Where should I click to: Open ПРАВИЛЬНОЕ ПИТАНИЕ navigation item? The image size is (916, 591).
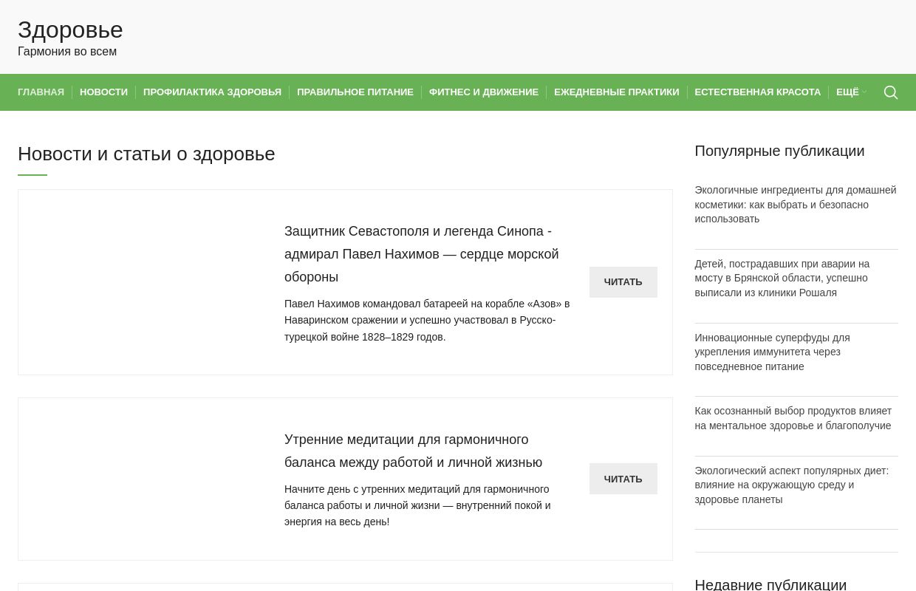point(355,92)
